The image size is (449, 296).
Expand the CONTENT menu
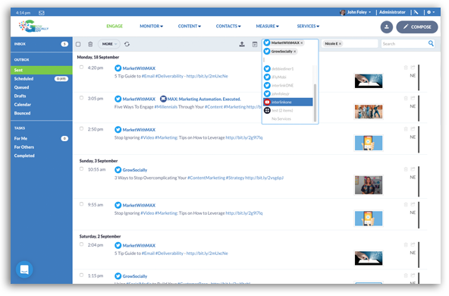(x=190, y=26)
